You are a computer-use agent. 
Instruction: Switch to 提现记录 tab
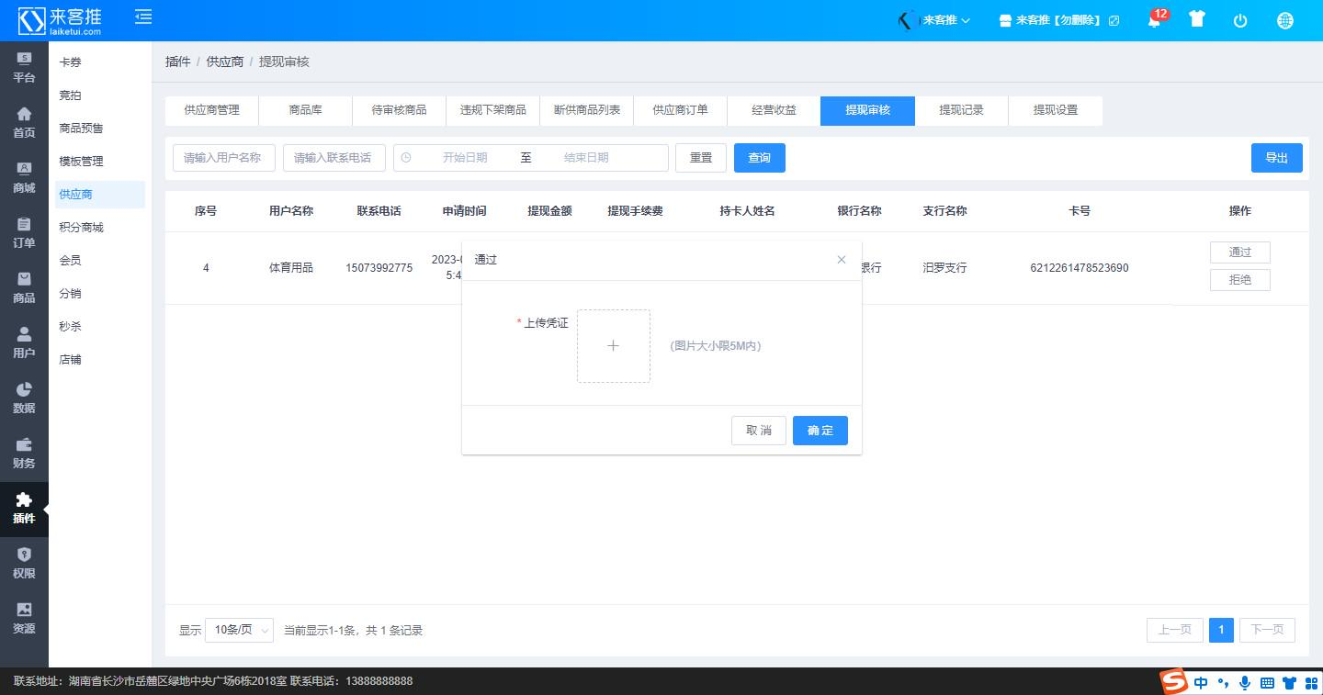962,110
